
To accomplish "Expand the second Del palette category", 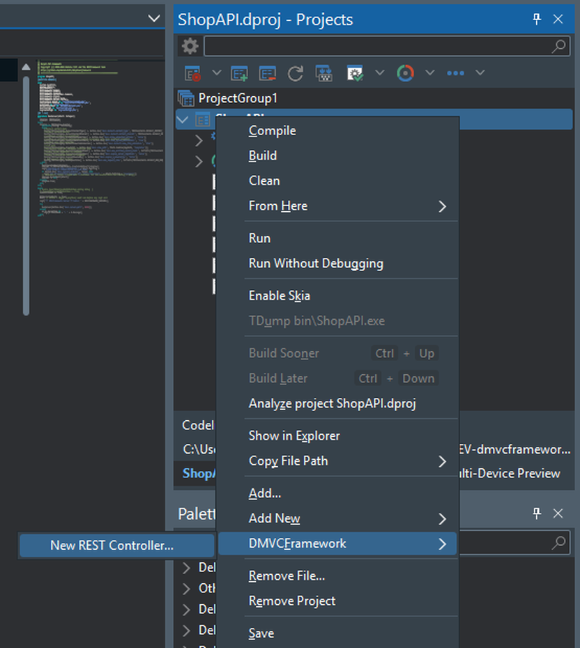I will tap(186, 610).
